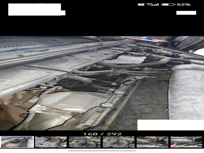This screenshot has width=204, height=153.
Task: Tap the alarm clock status icon
Action: [141, 5]
